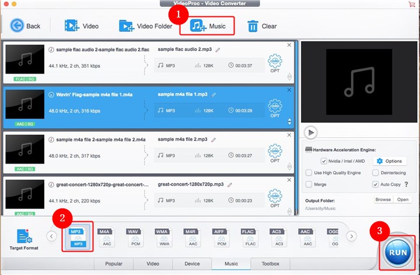This screenshot has width=420, height=275.
Task: Add Music files via the Music button
Action: tap(207, 26)
